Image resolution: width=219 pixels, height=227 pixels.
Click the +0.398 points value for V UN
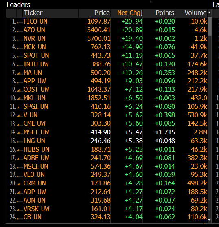point(165,115)
